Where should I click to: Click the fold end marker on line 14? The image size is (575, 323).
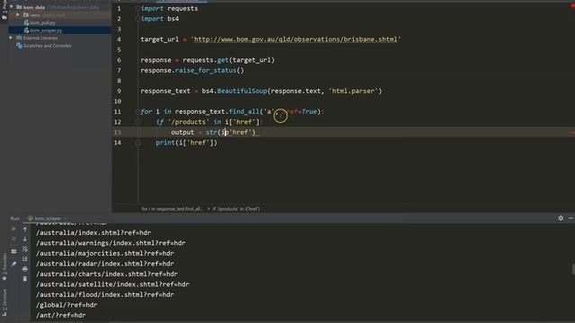click(137, 143)
